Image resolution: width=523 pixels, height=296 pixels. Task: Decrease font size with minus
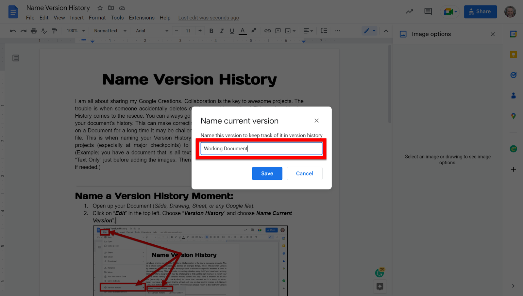coord(177,31)
